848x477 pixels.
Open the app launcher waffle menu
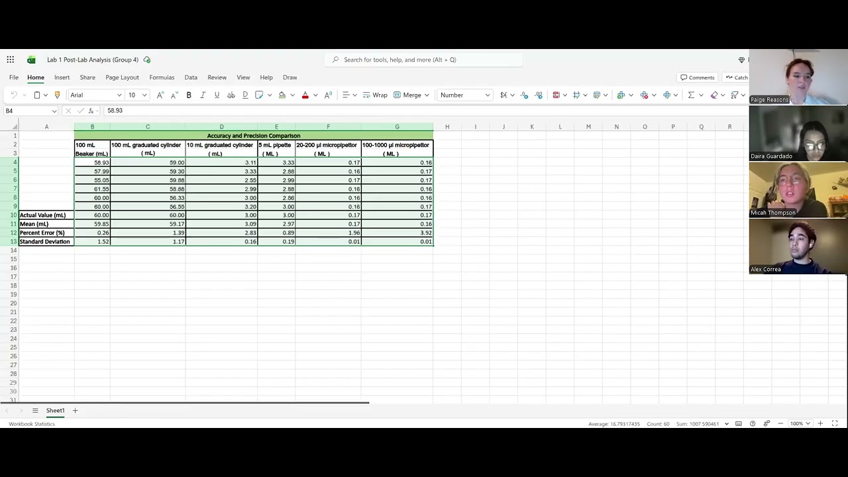pyautogui.click(x=11, y=60)
